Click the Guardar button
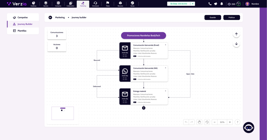This screenshot has width=267, height=140. click(x=213, y=17)
